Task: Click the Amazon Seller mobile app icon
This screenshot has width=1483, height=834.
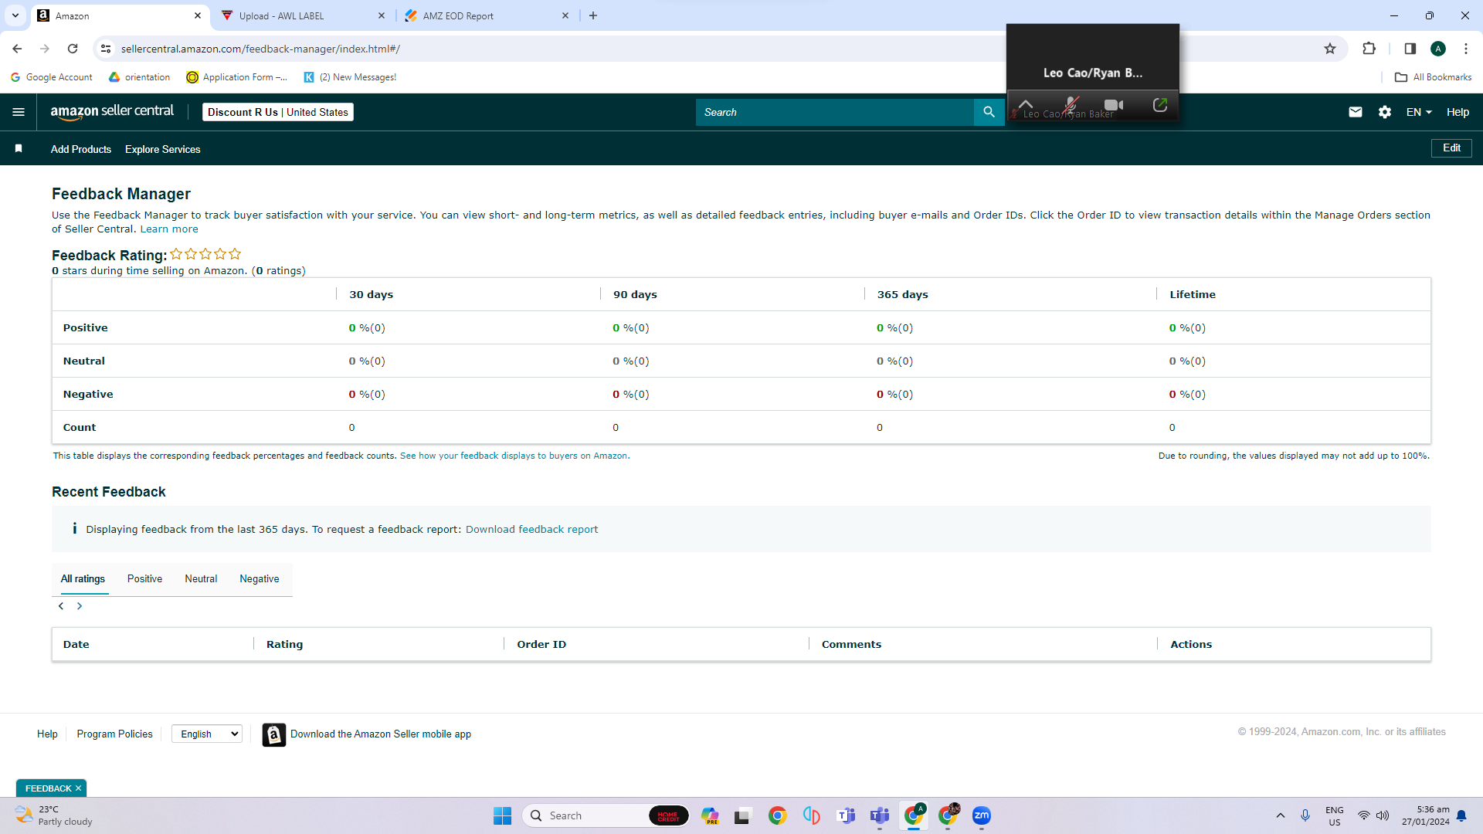Action: pos(273,734)
